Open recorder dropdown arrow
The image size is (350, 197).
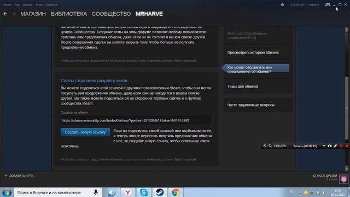tap(324, 146)
